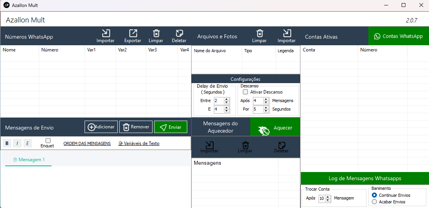Image resolution: width=429 pixels, height=208 pixels.
Task: Click Nome do Arquivo column header
Action: tap(217, 51)
